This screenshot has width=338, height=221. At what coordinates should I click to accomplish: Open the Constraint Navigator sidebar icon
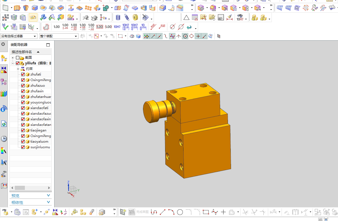click(4, 70)
